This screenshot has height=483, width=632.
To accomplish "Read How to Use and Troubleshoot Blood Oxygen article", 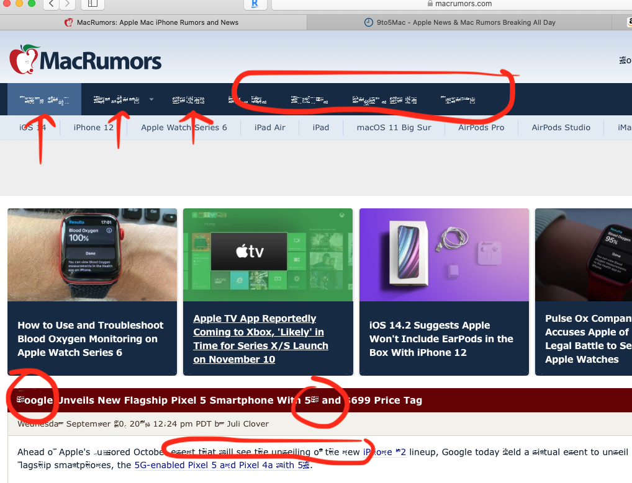I will pyautogui.click(x=90, y=339).
